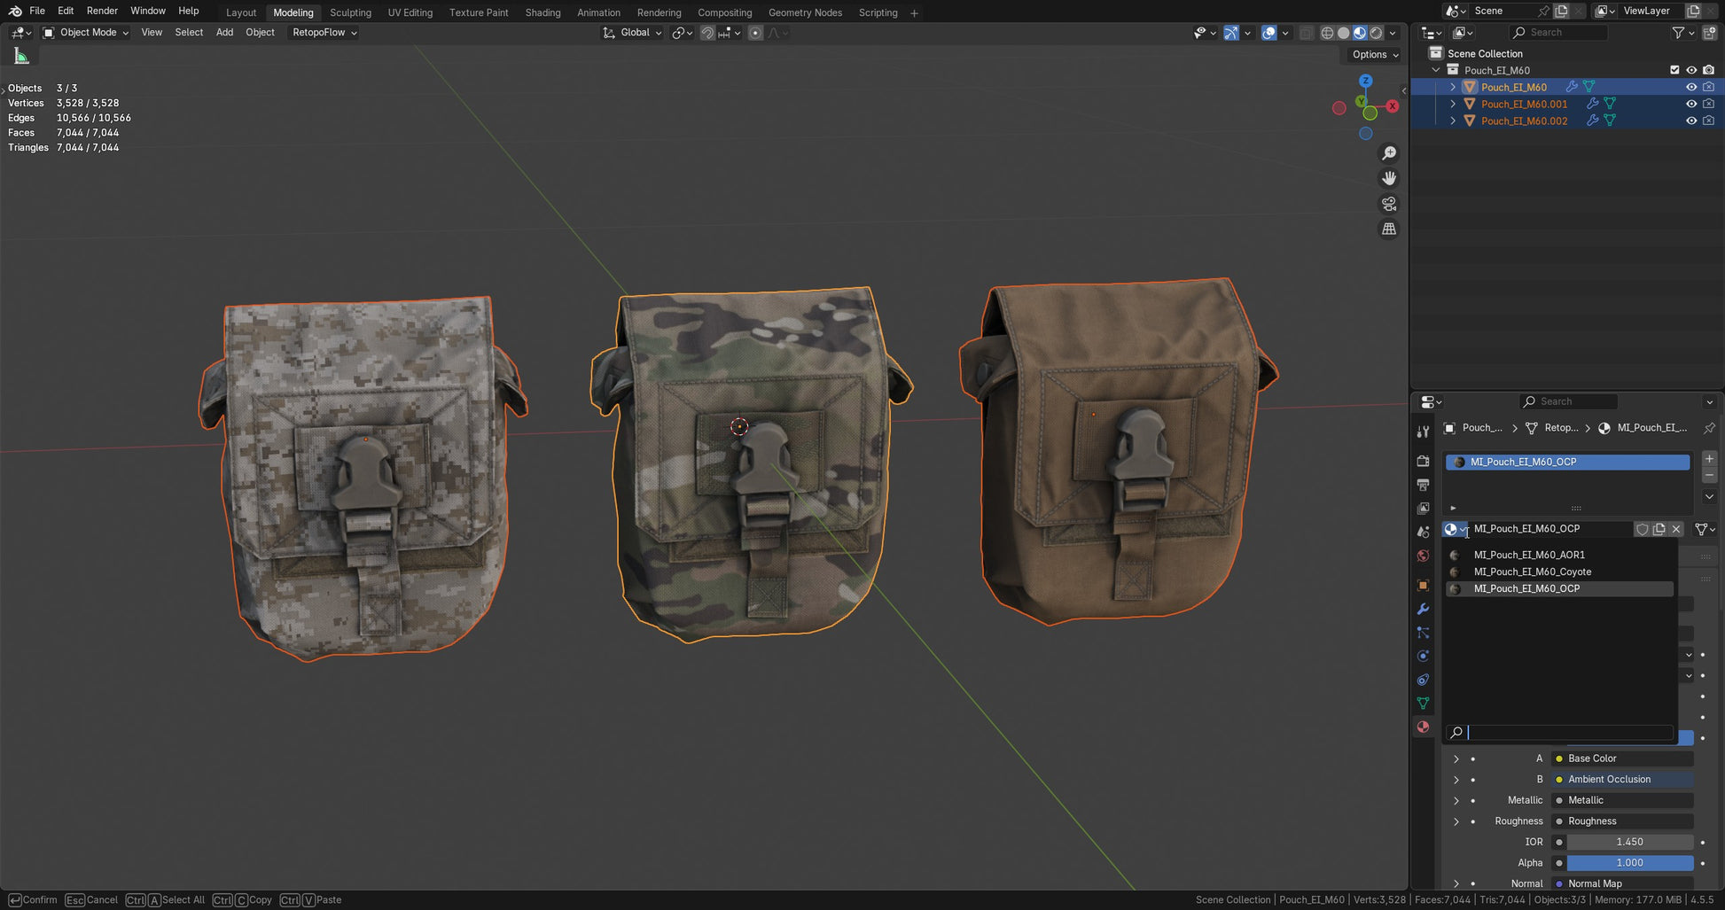This screenshot has height=910, width=1725.
Task: Disable rendering for Pouch_EI_M60.002 camera icon
Action: tap(1708, 121)
